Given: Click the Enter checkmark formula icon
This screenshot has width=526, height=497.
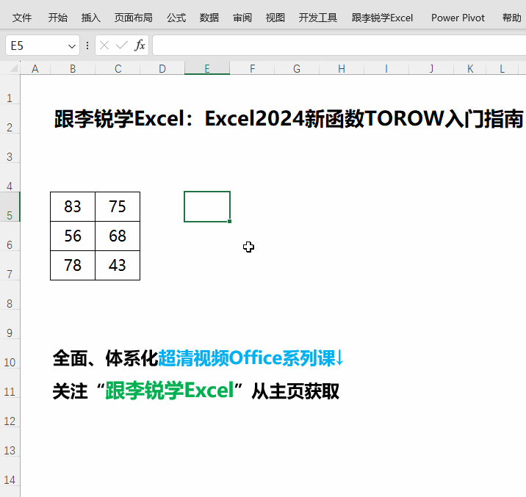Looking at the screenshot, I should pyautogui.click(x=122, y=46).
